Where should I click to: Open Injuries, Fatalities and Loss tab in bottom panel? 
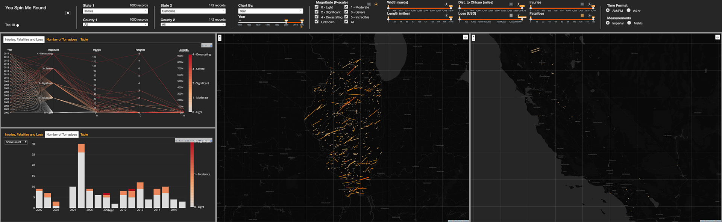pyautogui.click(x=24, y=134)
